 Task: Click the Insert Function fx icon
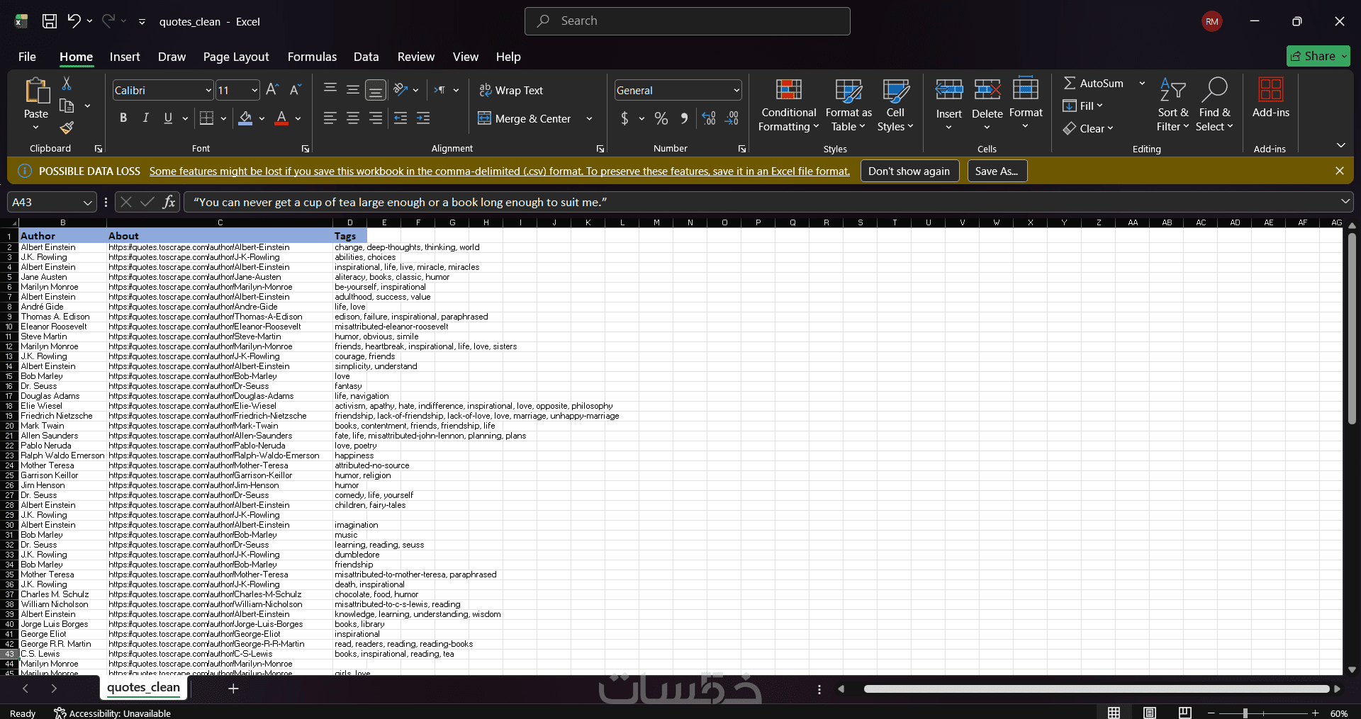coord(169,203)
